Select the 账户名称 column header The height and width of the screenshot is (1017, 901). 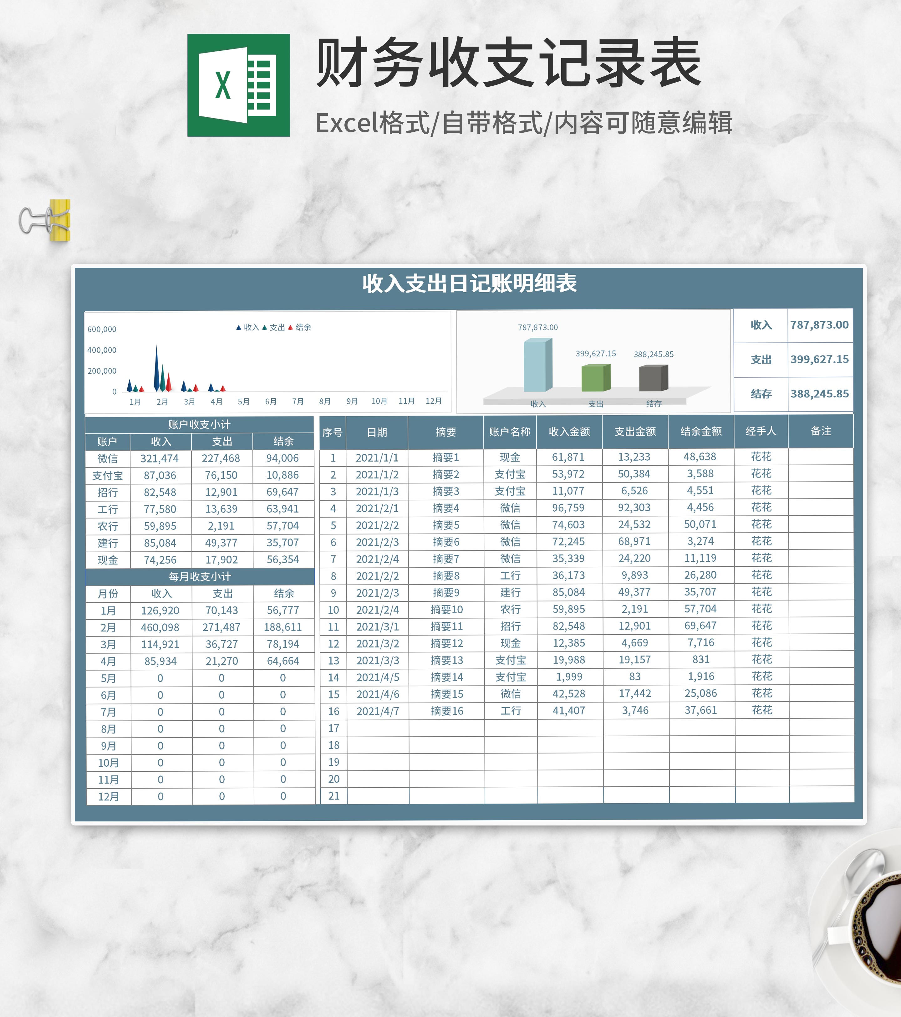509,432
